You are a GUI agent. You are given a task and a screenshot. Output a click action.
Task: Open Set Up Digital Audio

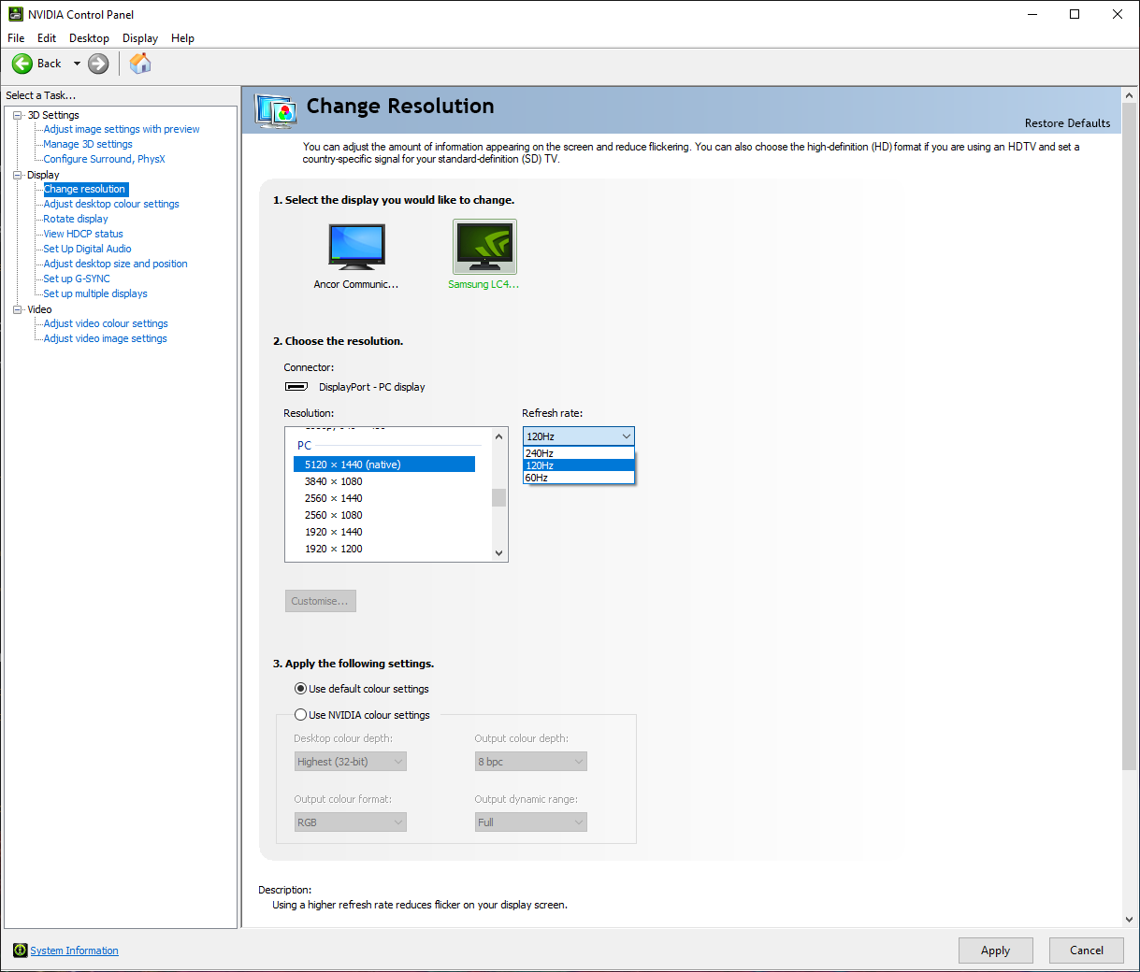click(x=87, y=249)
